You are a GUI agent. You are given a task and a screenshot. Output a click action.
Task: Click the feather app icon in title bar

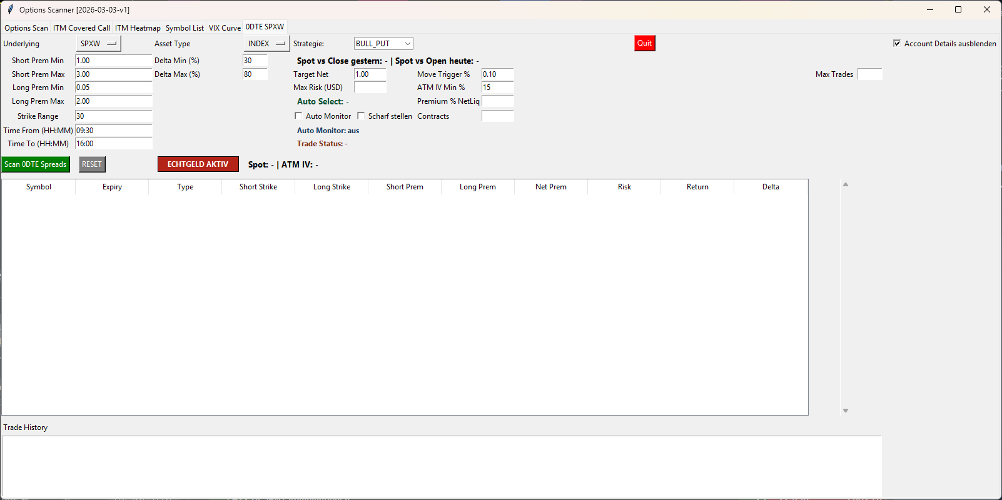point(10,9)
